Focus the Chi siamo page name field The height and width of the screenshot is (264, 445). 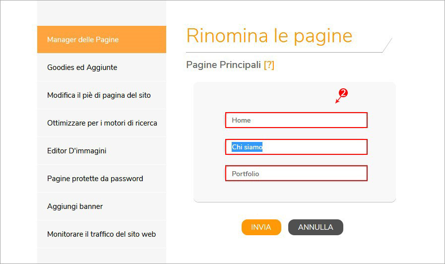(296, 147)
